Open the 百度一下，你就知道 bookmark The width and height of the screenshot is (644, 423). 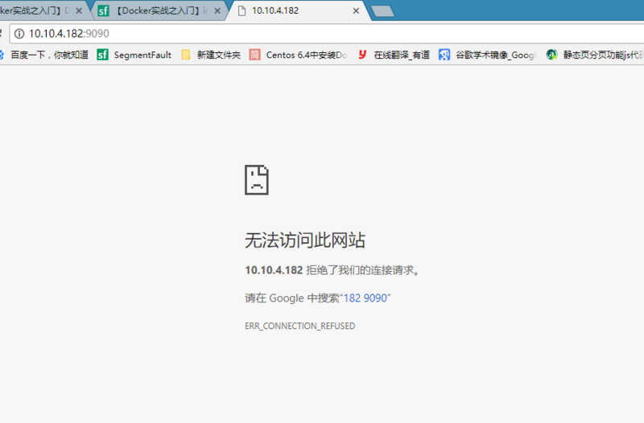coord(49,55)
